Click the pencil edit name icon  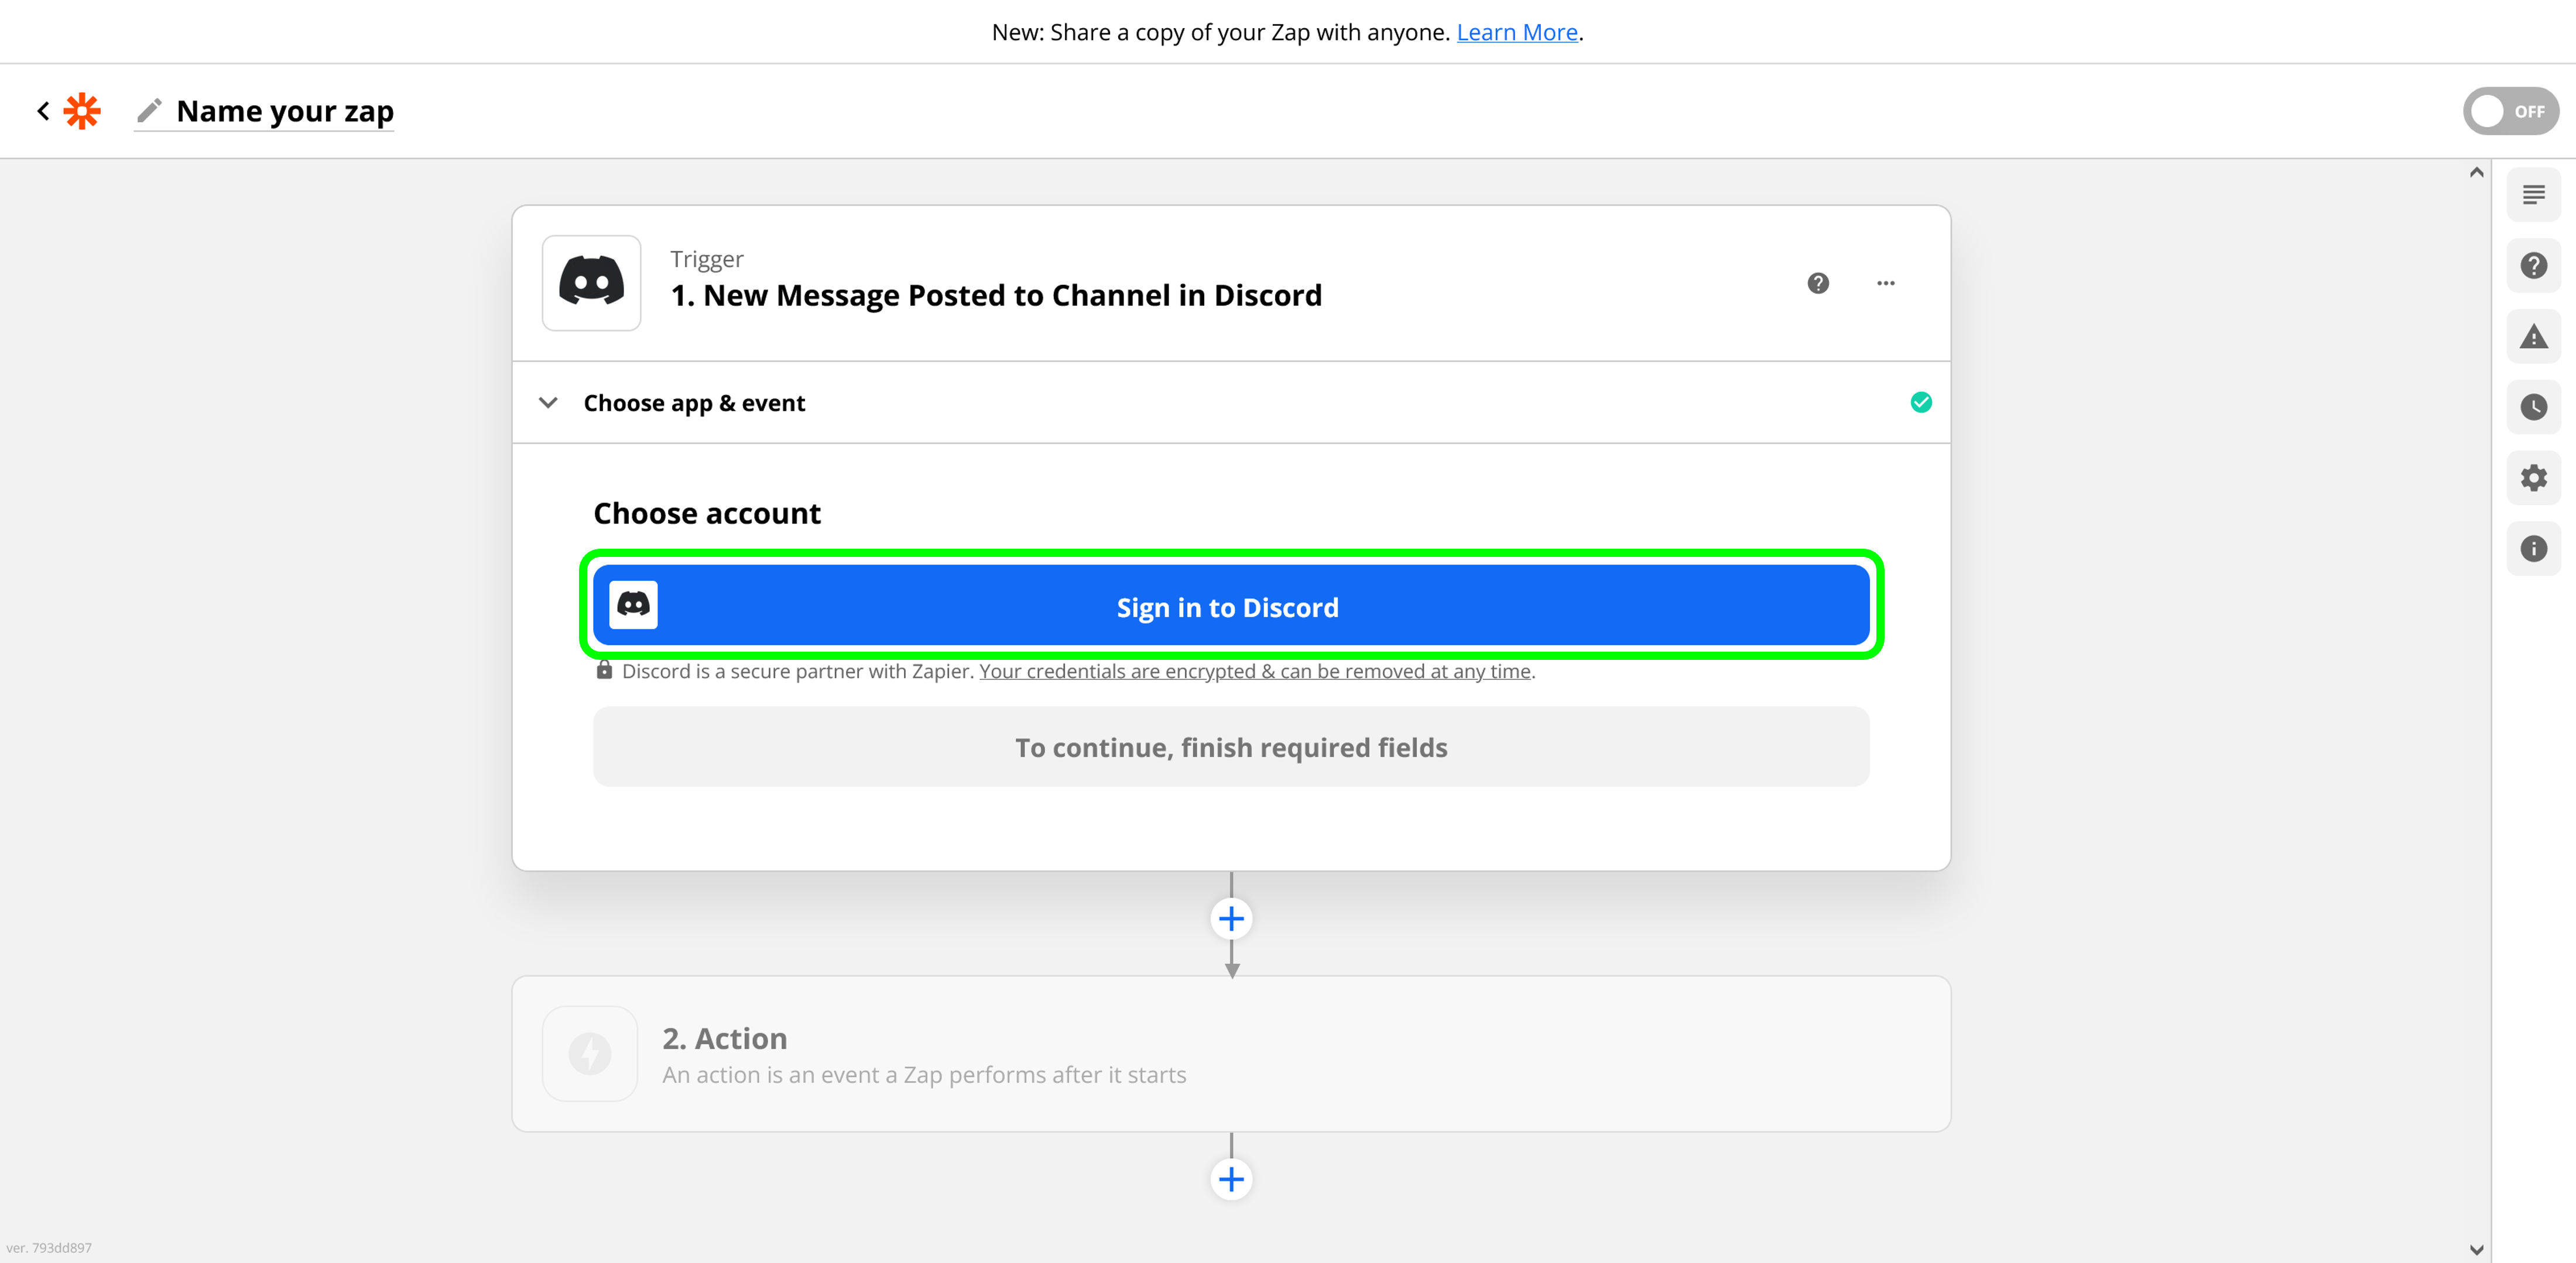[149, 111]
